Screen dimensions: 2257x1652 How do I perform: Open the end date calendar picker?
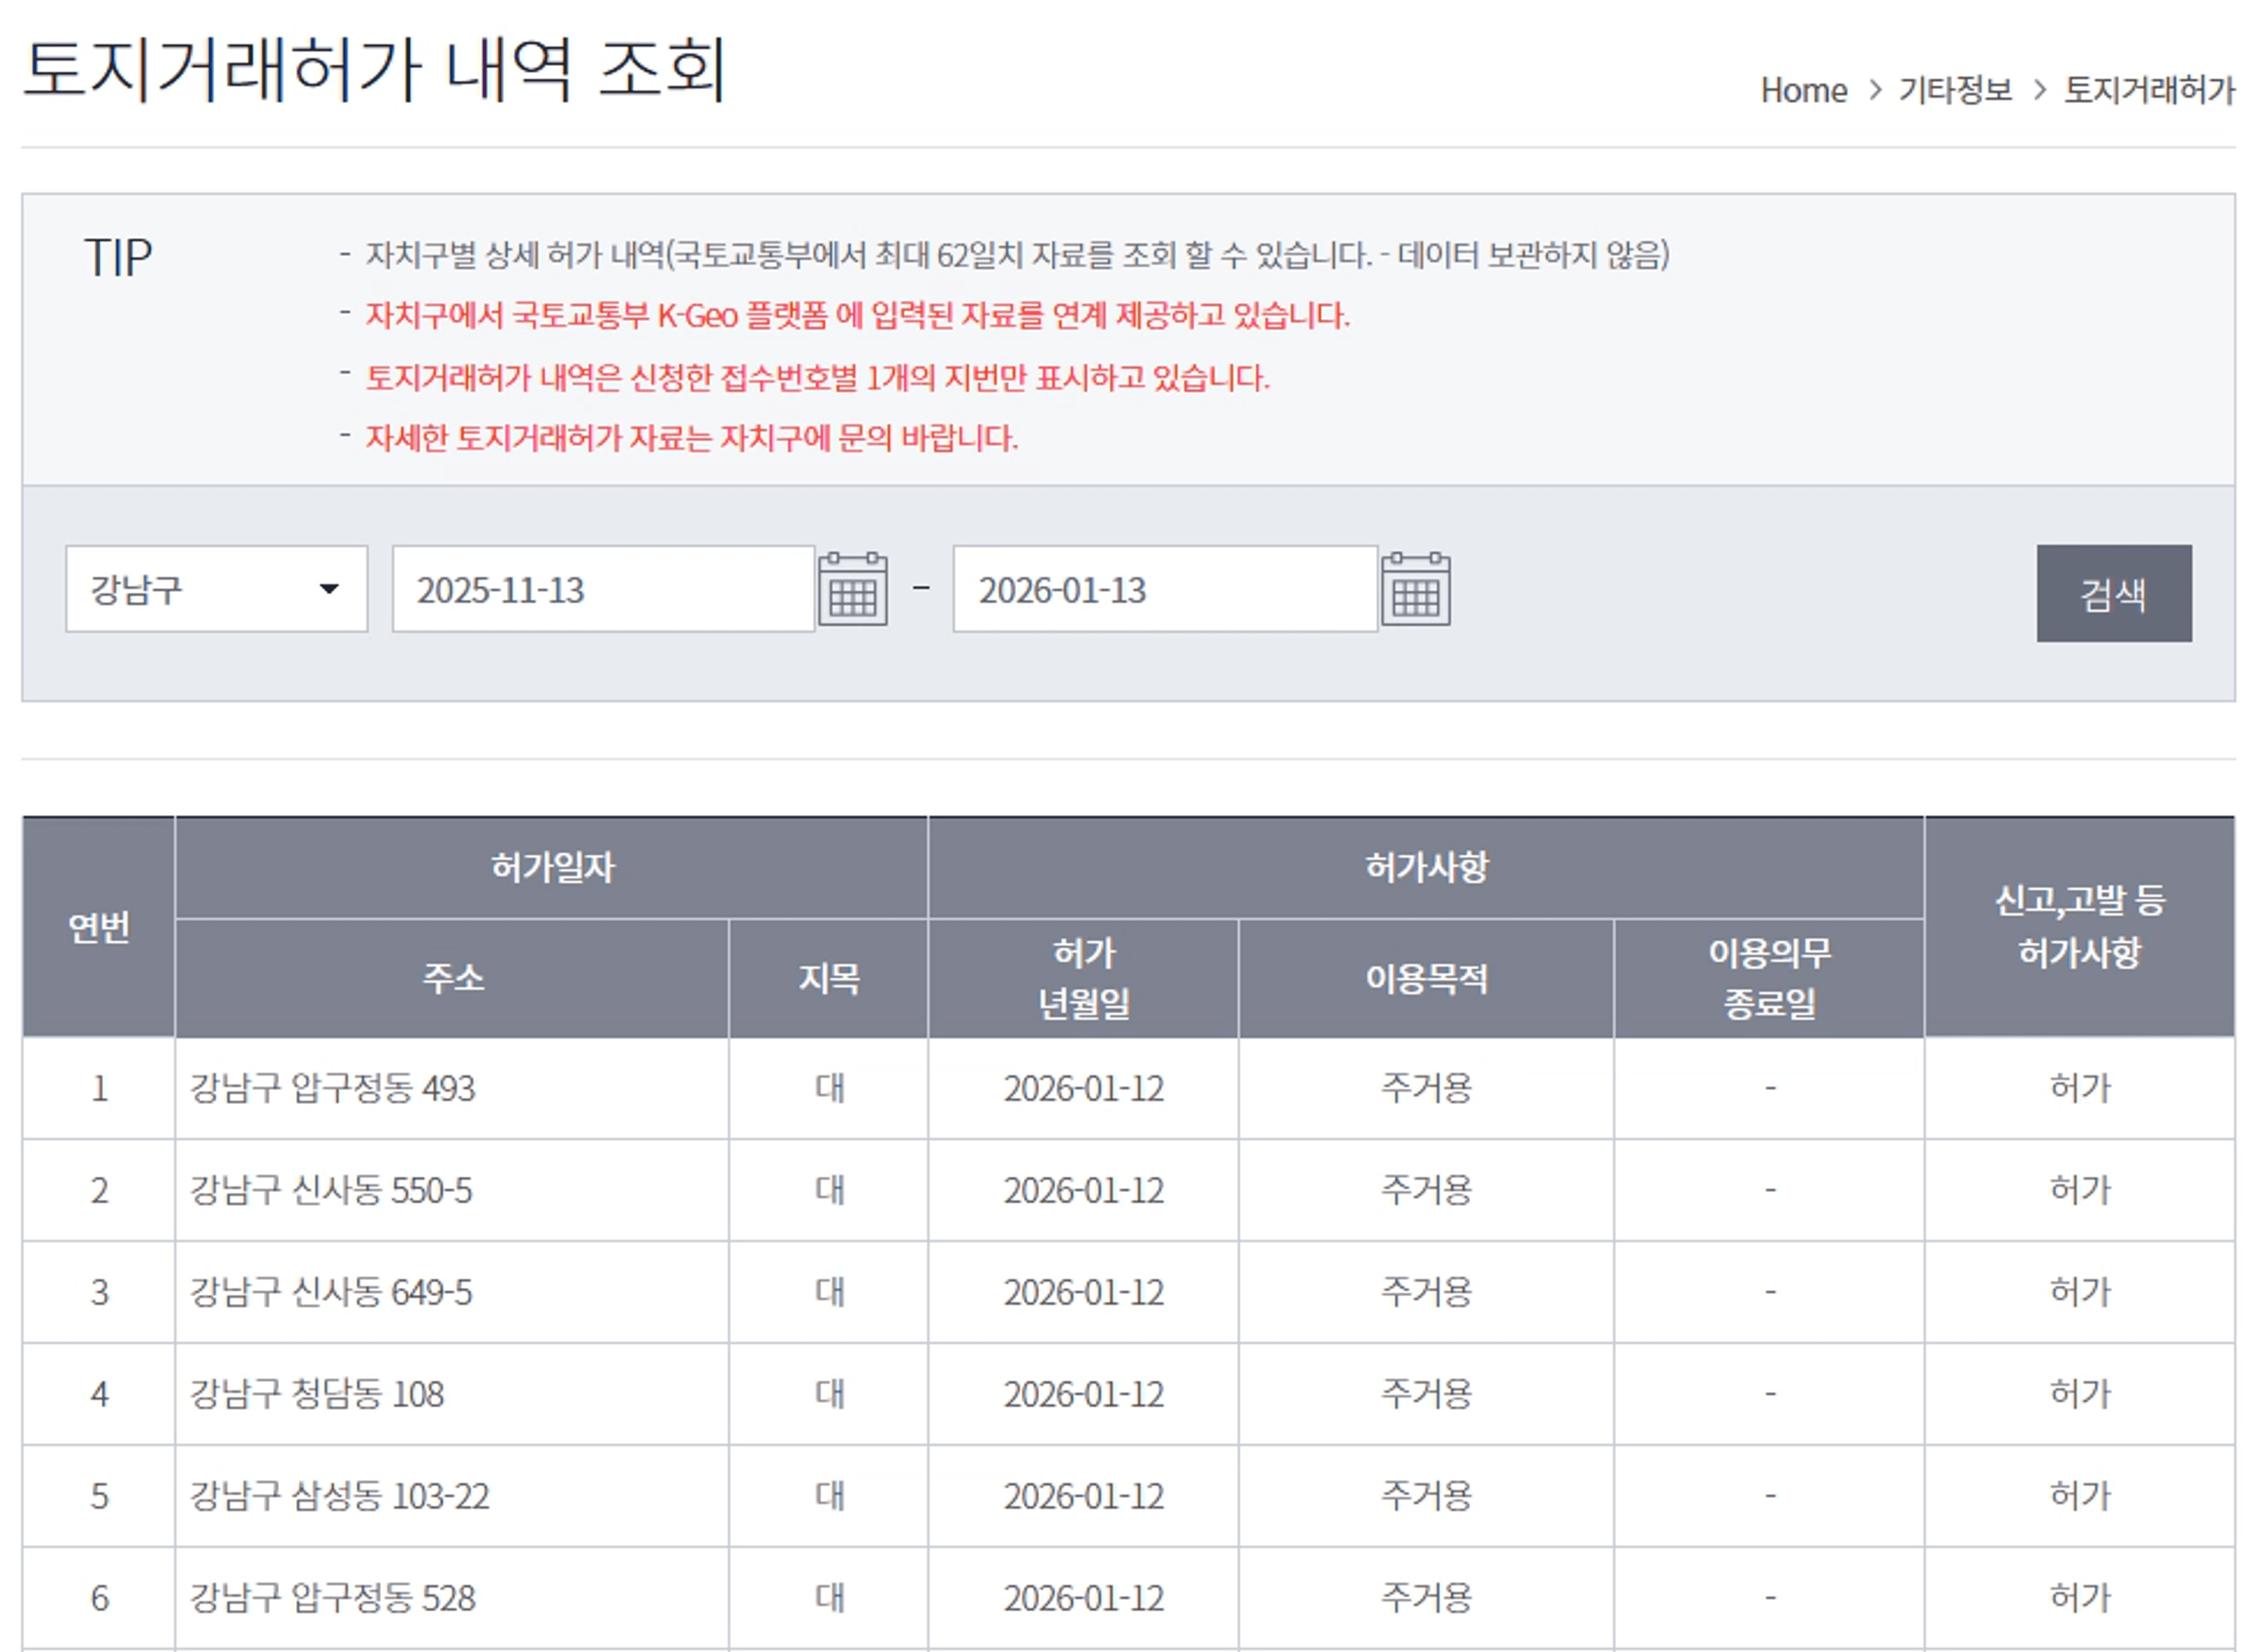[x=1416, y=588]
